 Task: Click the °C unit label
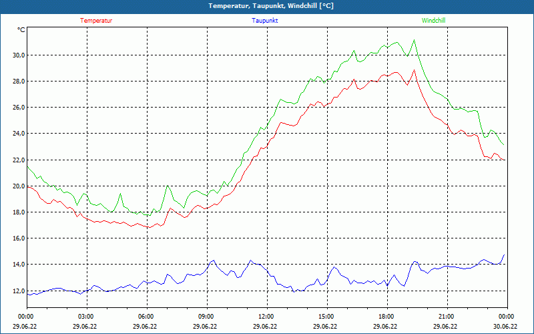(21, 30)
